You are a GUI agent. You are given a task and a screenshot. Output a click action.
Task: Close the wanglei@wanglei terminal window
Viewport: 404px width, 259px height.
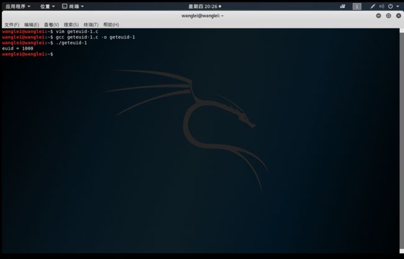(398, 16)
